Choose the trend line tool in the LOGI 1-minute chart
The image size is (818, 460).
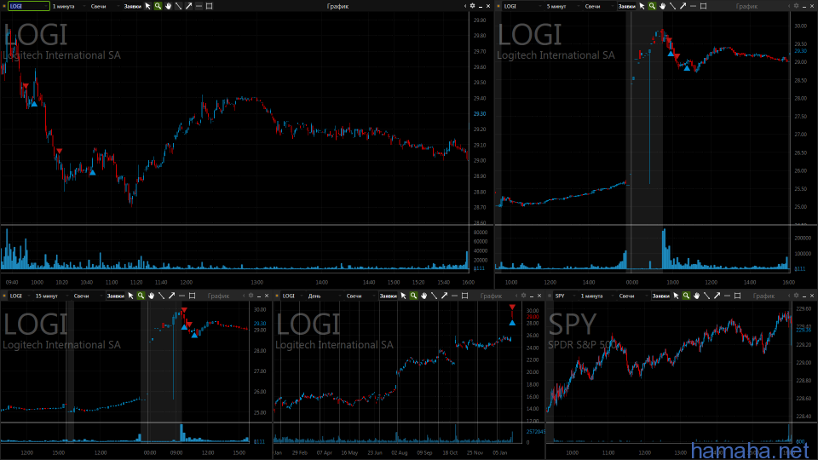pos(178,6)
